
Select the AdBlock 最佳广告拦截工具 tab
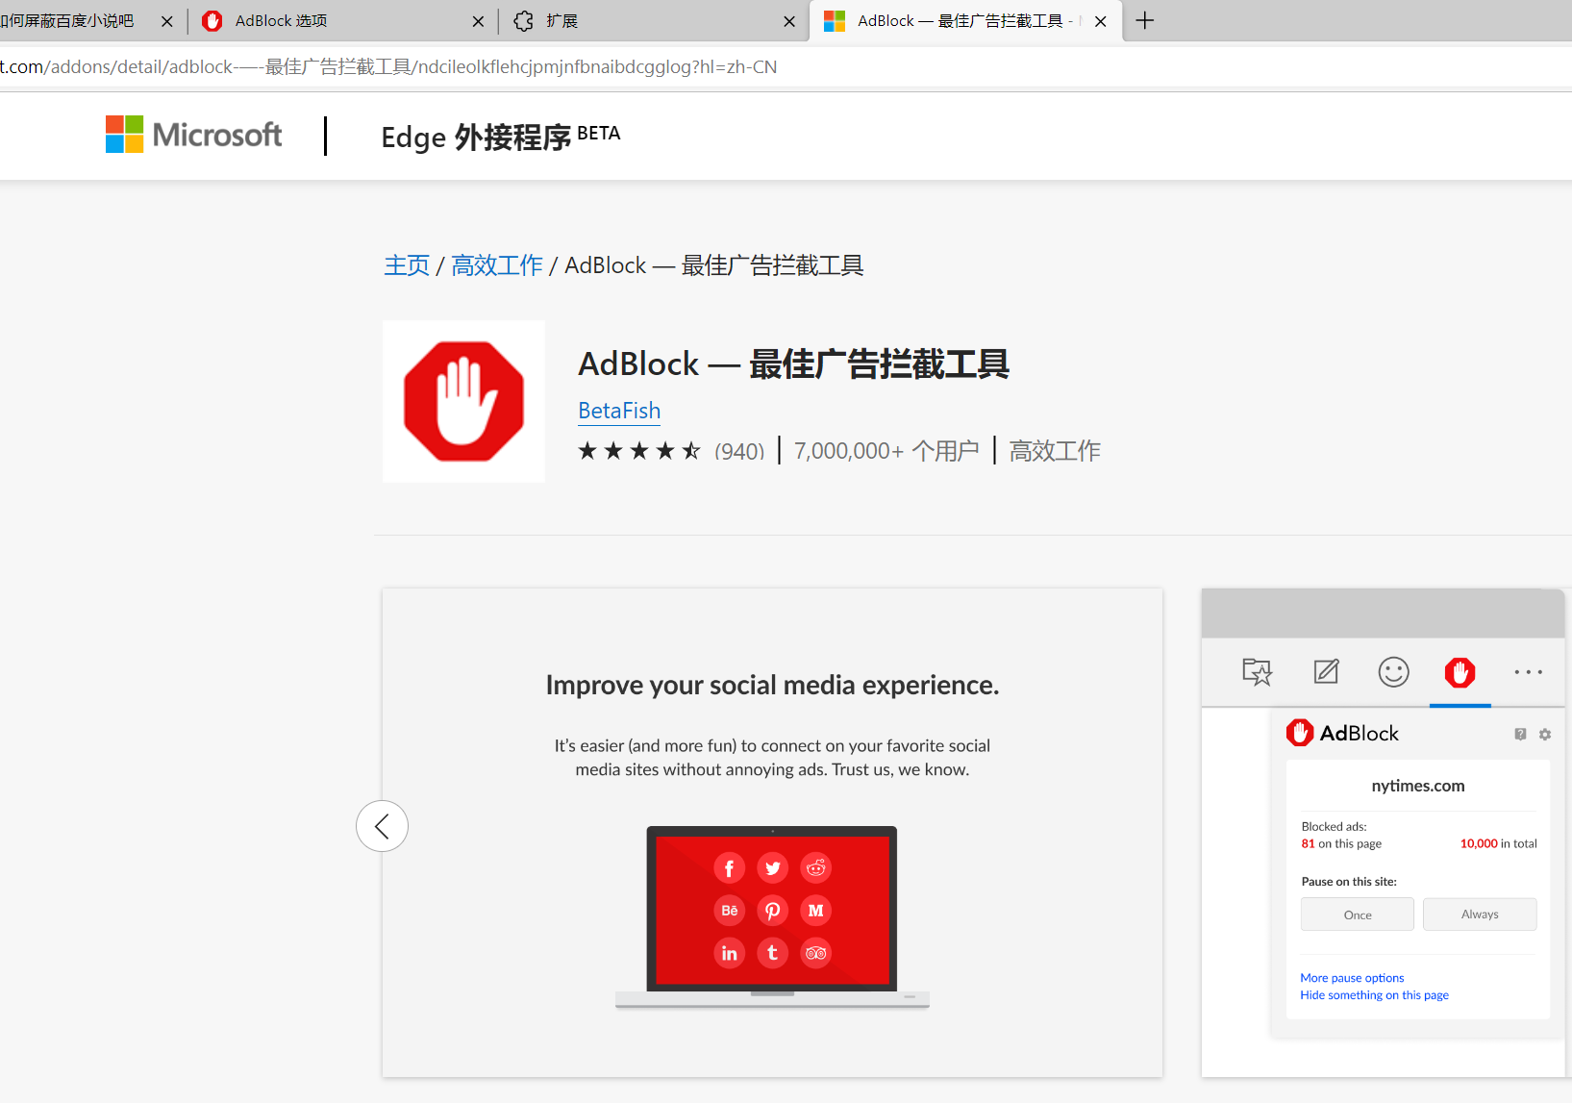click(x=965, y=21)
